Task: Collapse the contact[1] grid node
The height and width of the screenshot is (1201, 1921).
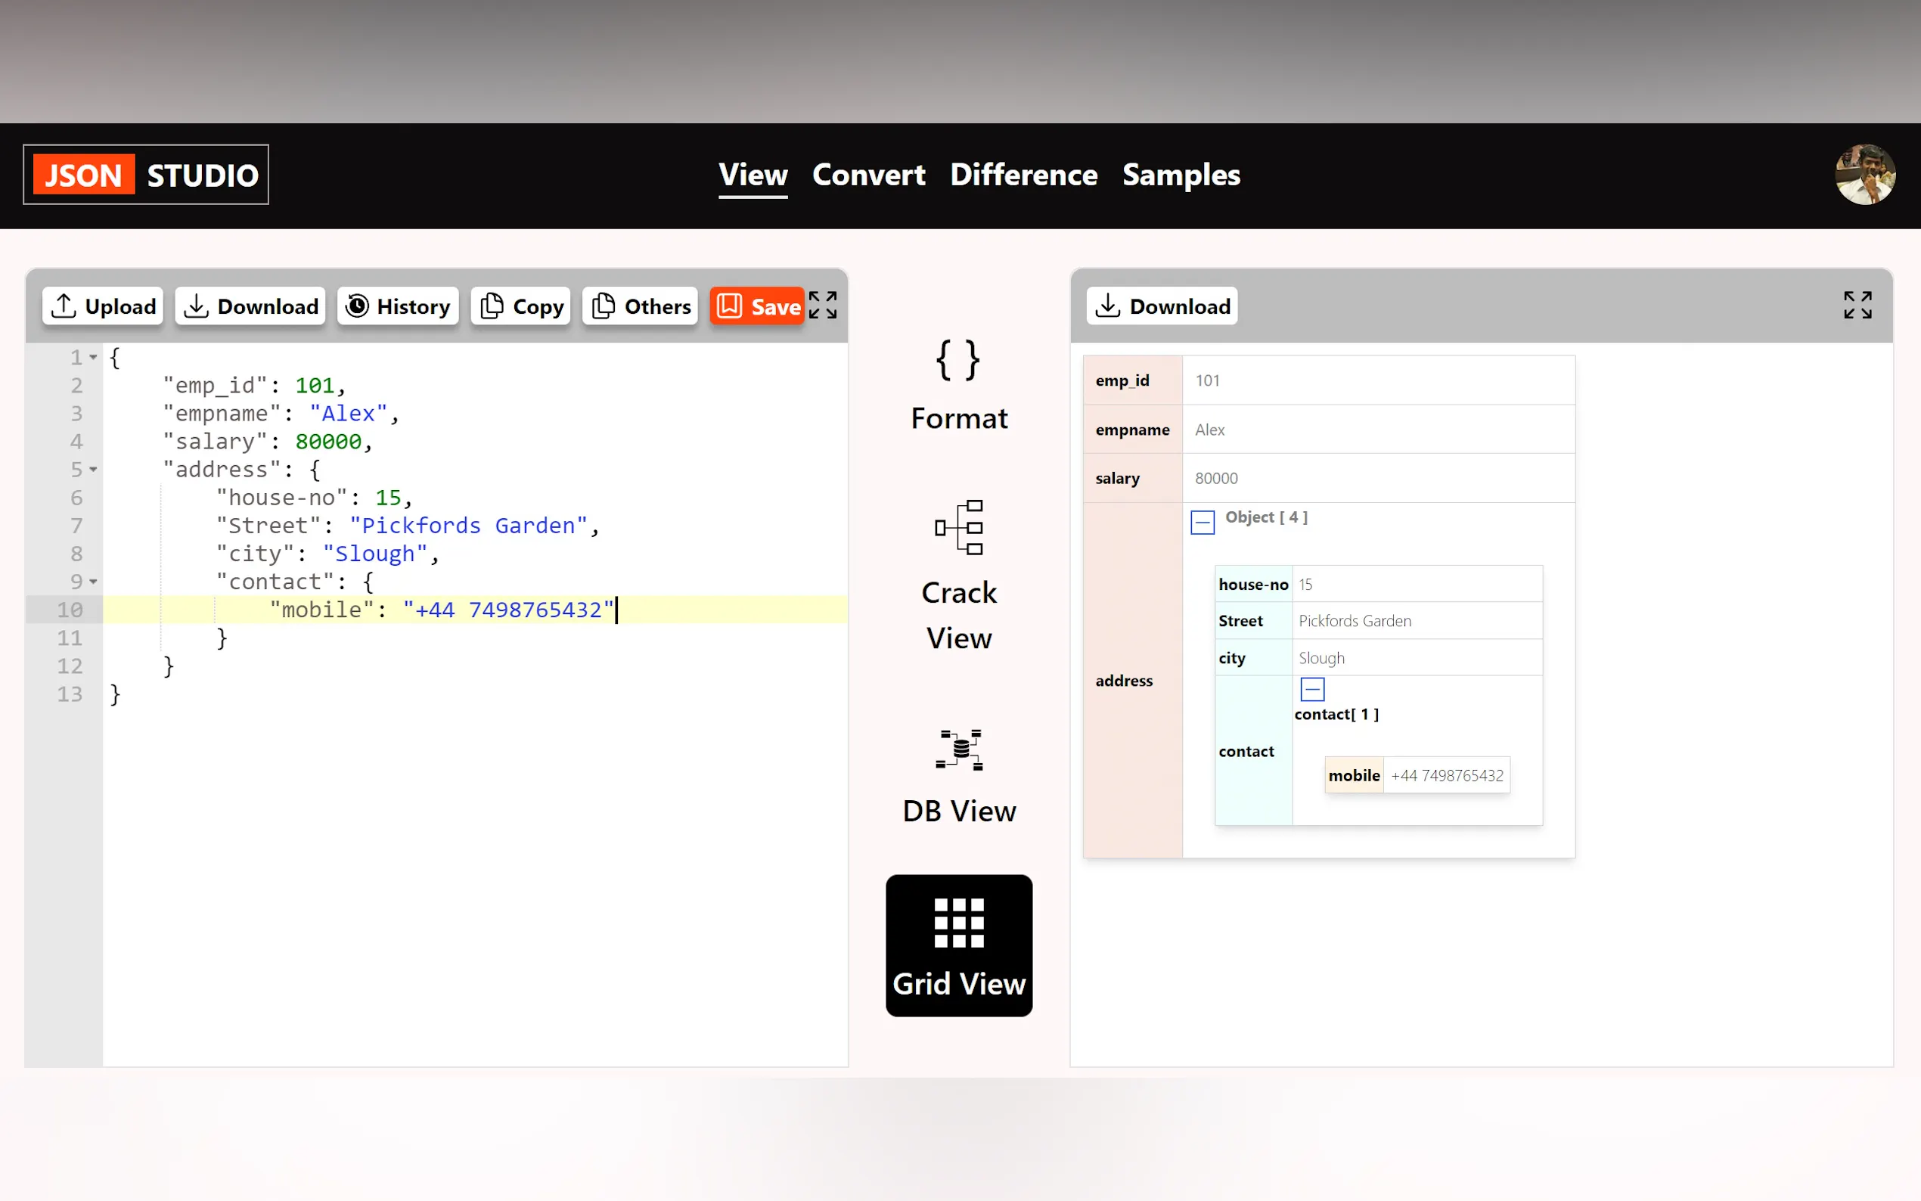Action: tap(1312, 689)
